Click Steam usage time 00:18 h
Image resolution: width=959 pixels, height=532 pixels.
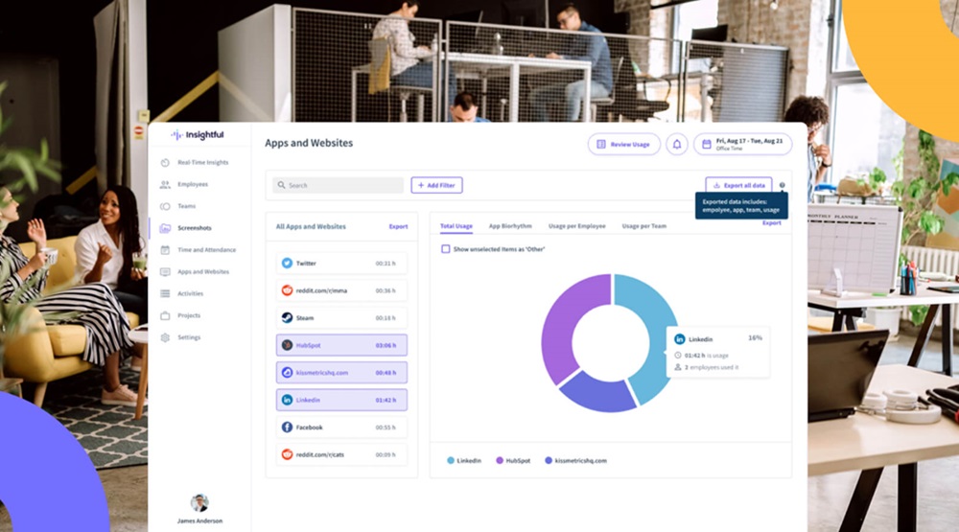click(x=386, y=318)
